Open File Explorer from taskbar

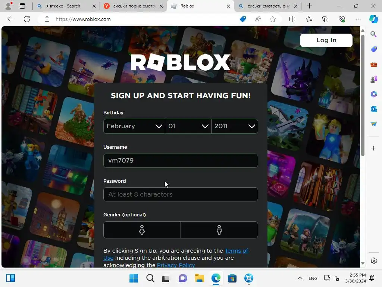click(199, 278)
